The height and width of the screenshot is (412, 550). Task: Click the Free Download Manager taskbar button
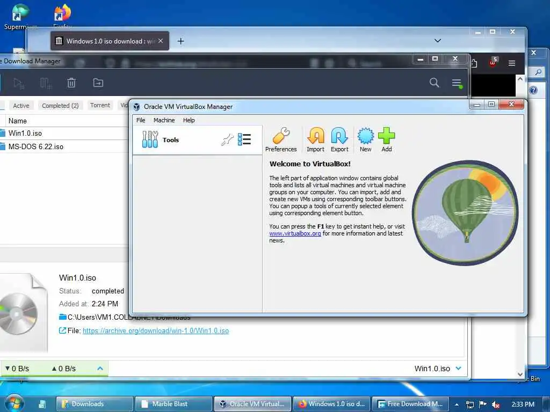[x=410, y=404]
